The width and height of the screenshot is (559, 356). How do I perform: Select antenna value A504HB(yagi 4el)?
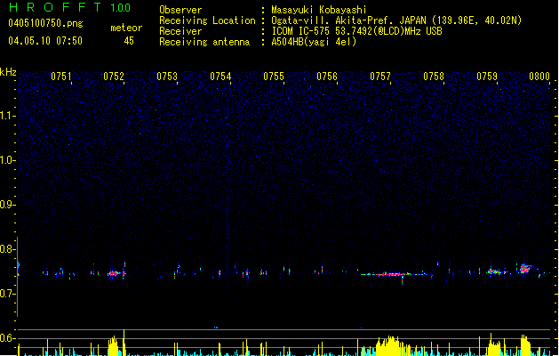(x=314, y=42)
